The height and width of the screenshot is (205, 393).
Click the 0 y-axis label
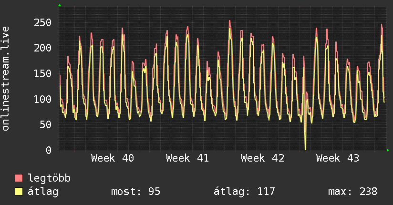(x=49, y=150)
